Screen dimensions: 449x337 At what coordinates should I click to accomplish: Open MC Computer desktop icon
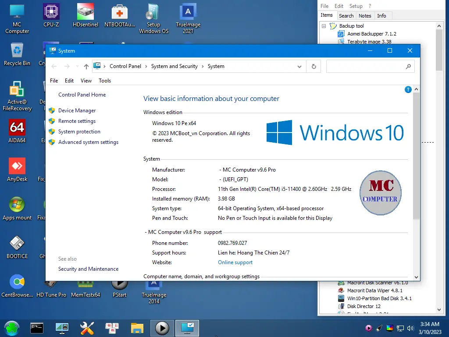click(17, 18)
